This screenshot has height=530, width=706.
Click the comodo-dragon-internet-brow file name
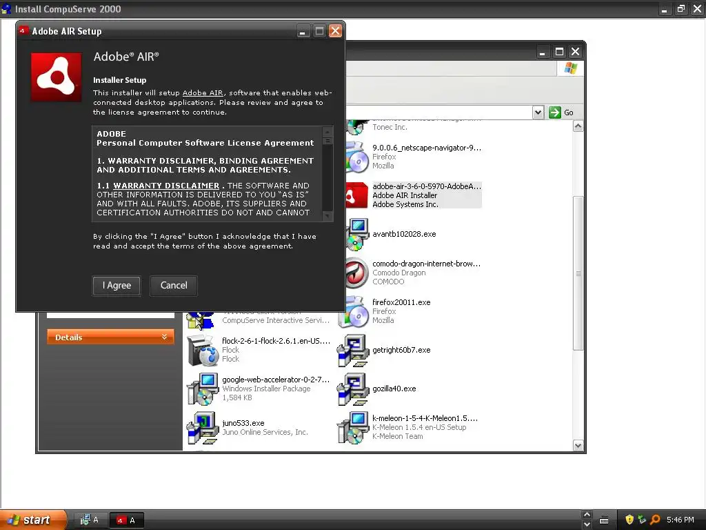[426, 264]
